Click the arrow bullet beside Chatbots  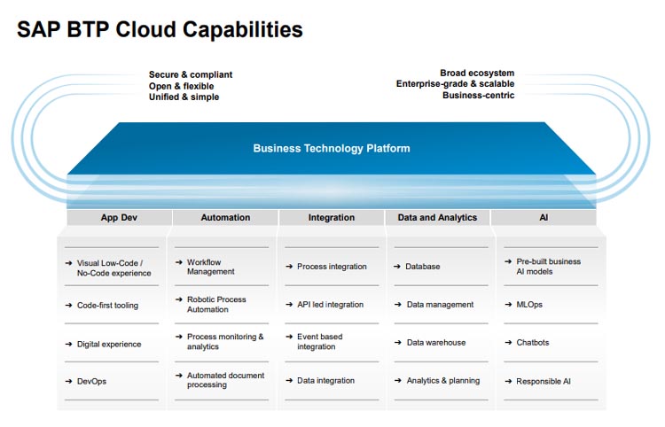(x=509, y=342)
